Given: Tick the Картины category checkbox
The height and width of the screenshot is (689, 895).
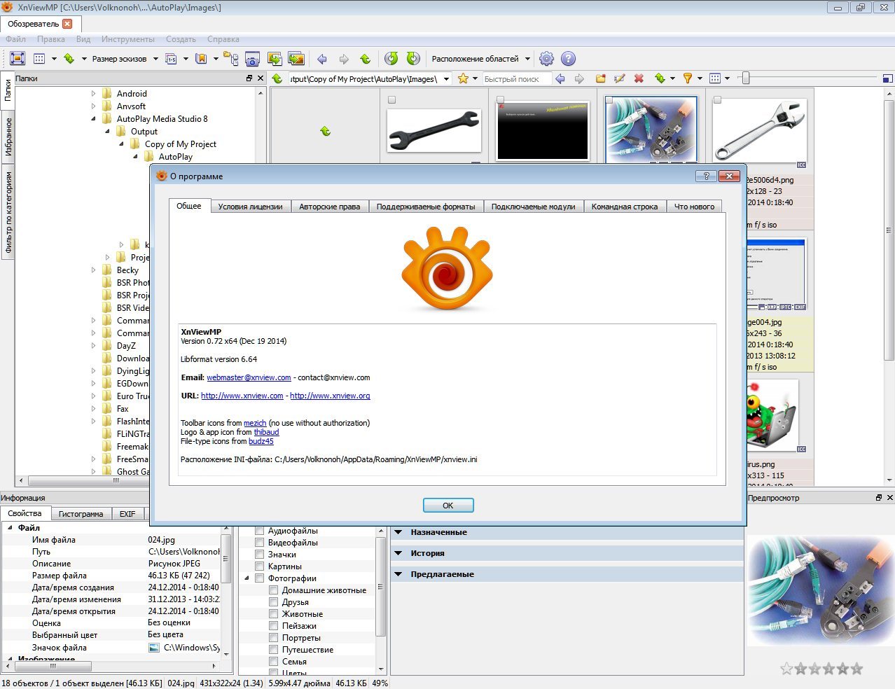Looking at the screenshot, I should (259, 566).
